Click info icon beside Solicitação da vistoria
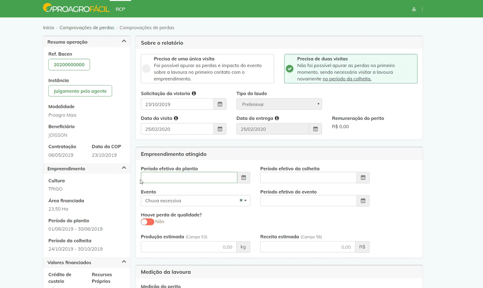Screen dimensions: 483x288 pyautogui.click(x=194, y=93)
